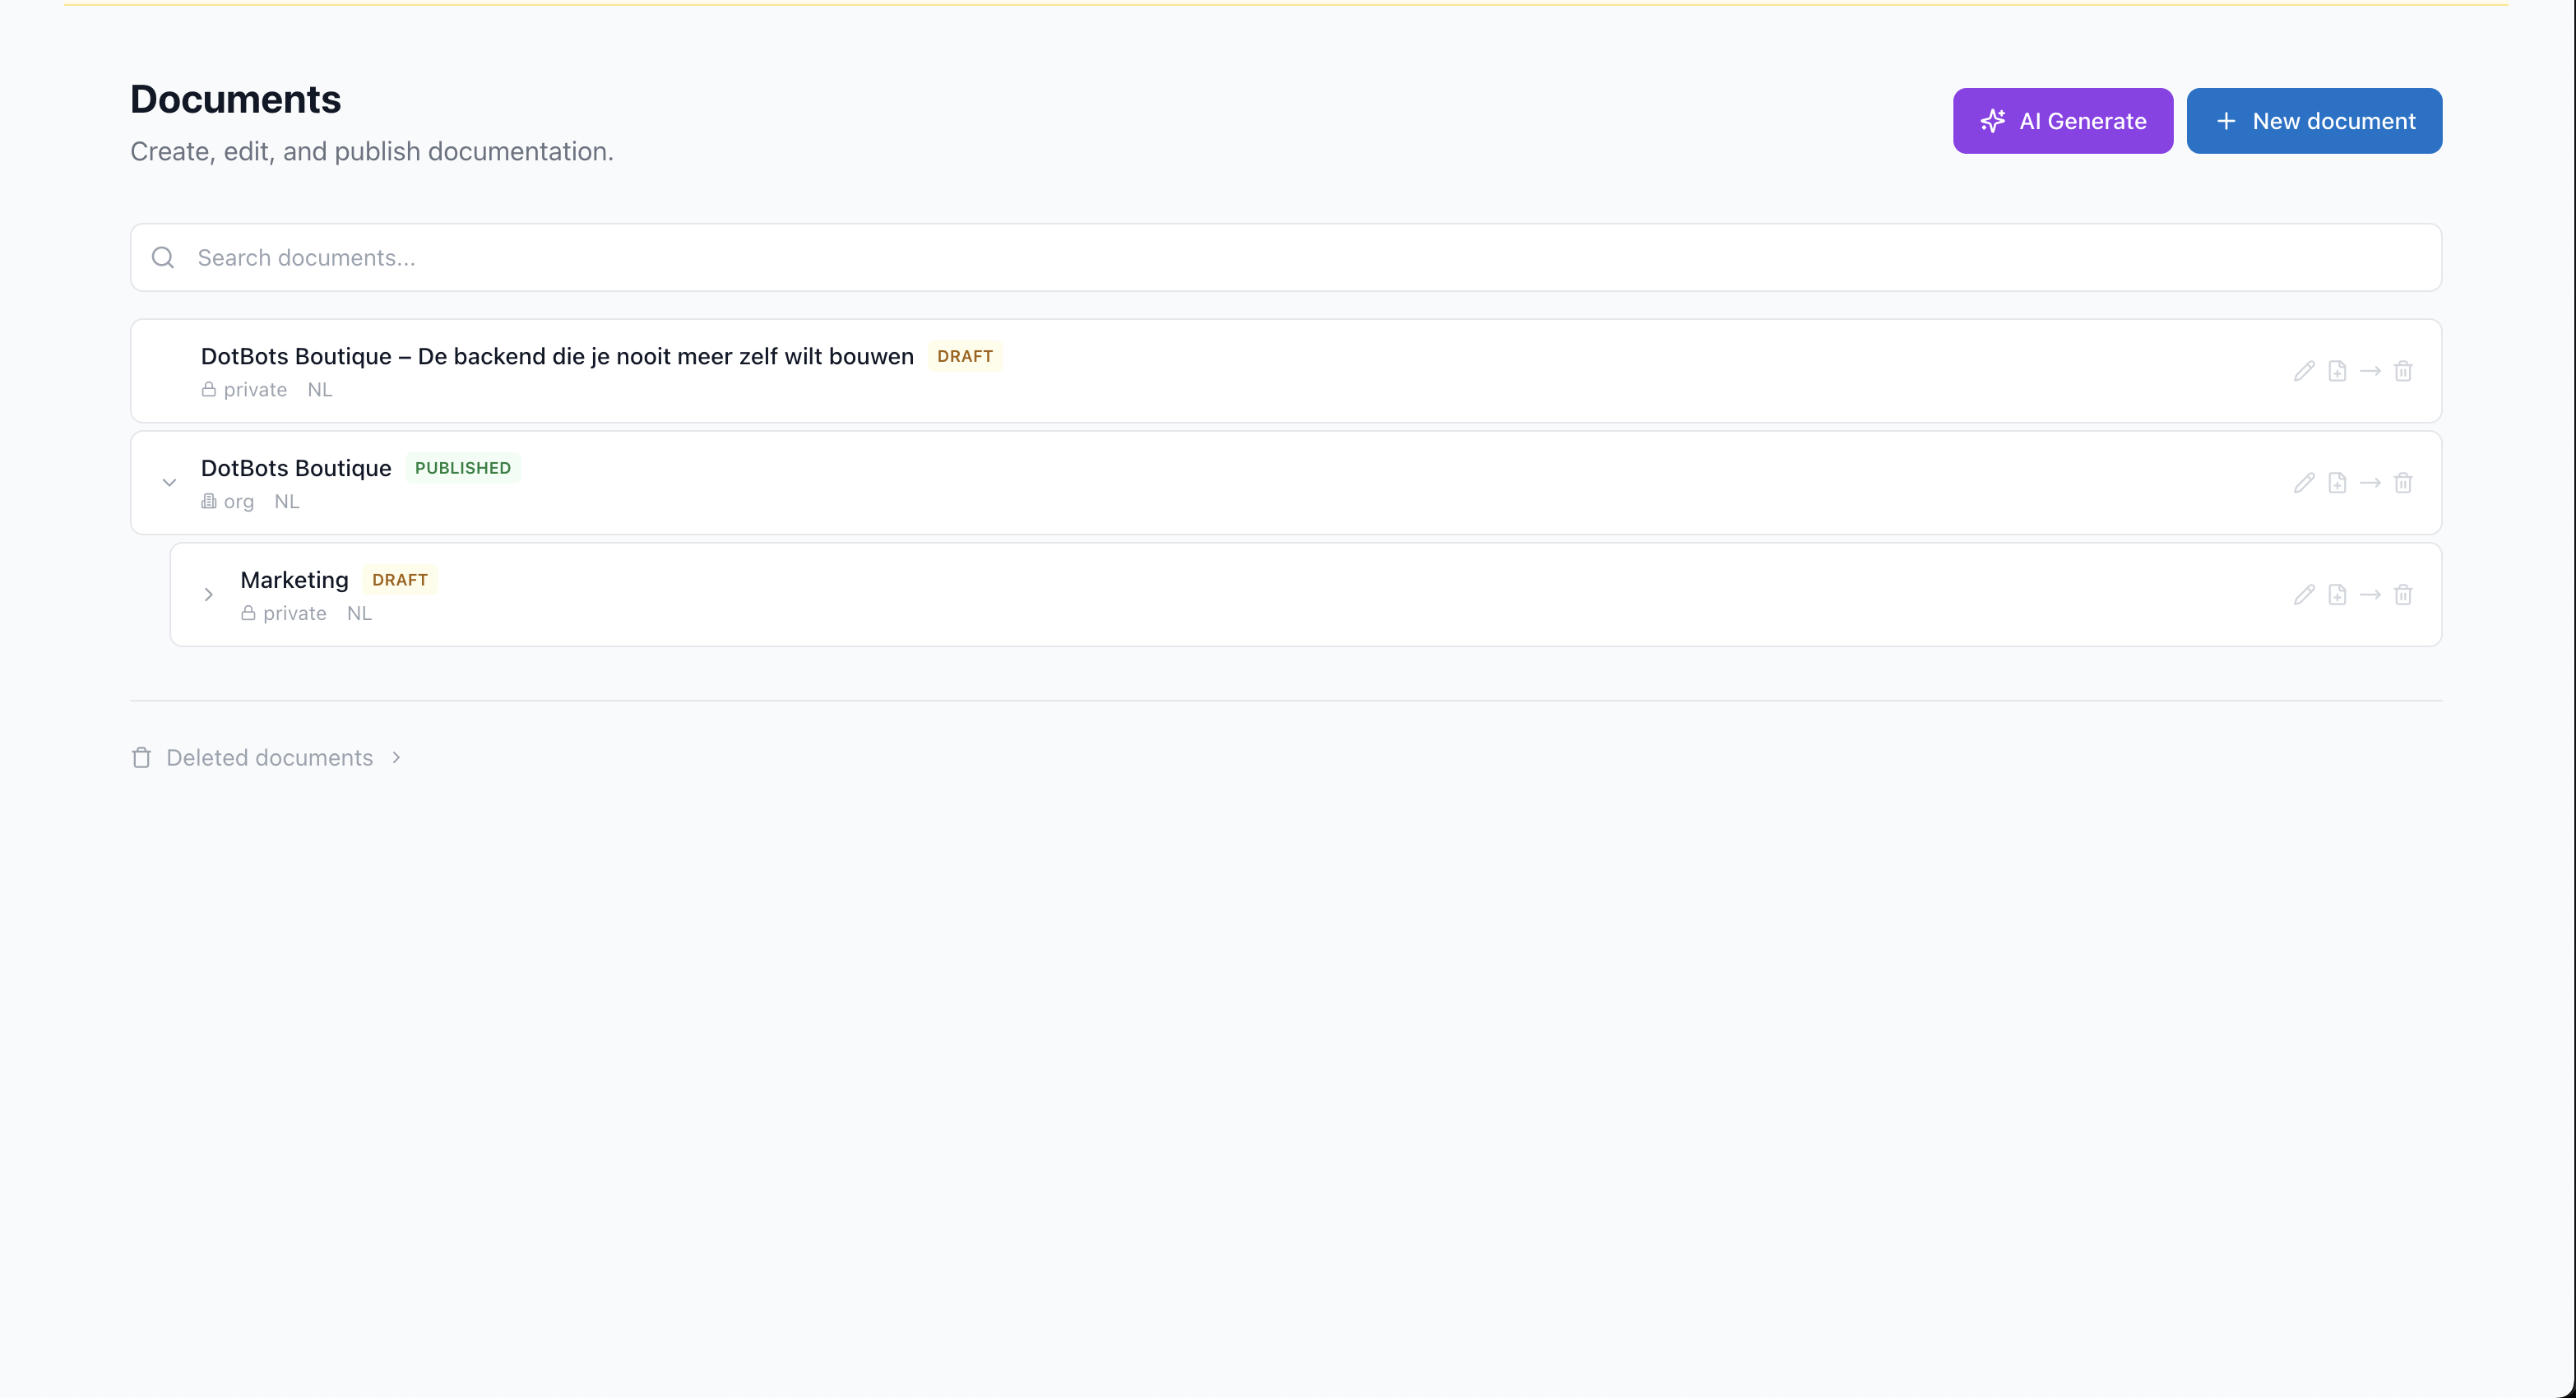Click 'private' label under 'De backend' draft
The height and width of the screenshot is (1398, 2576).
255,390
